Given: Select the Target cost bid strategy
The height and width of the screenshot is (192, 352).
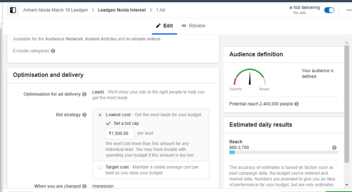Looking at the screenshot, I should coord(100,167).
